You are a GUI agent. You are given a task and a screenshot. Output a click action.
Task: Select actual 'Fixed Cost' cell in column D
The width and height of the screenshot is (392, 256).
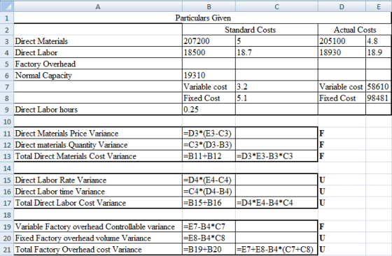[342, 98]
